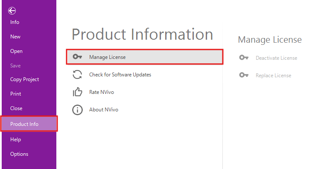321x169 pixels.
Task: Click Check for Software Updates text
Action: click(x=120, y=75)
